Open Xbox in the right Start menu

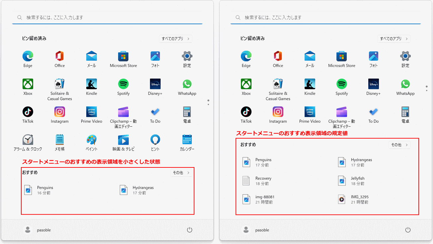pos(246,87)
